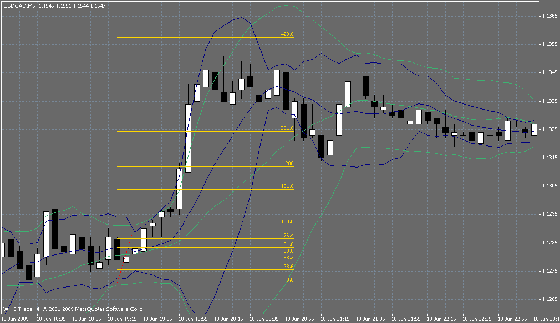Pick the 61.8 Fibonacci level label
Screen dimensions: 560x323
coord(288,244)
